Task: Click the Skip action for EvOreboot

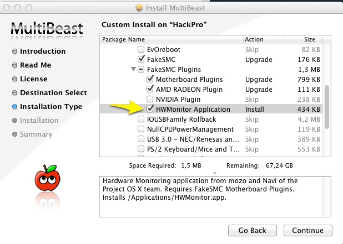Action: click(252, 50)
